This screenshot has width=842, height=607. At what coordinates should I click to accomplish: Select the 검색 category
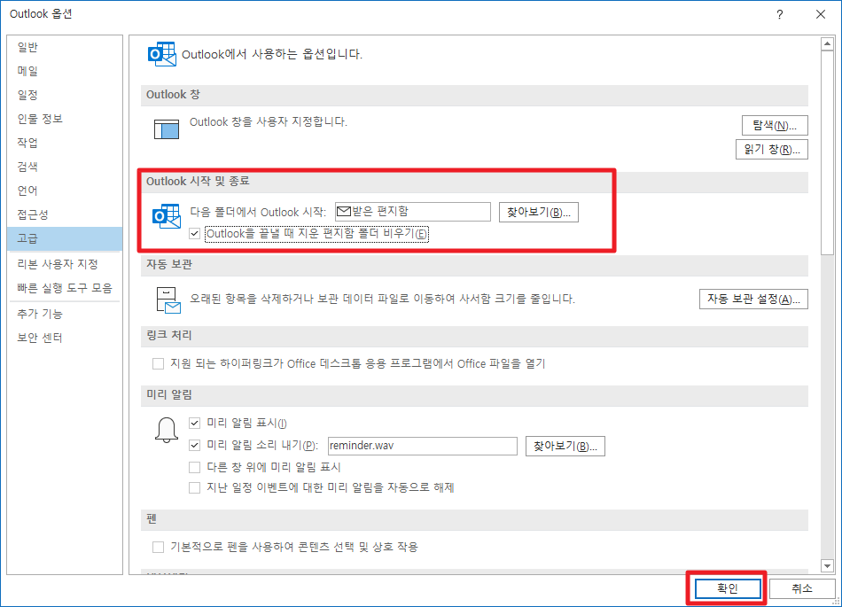coord(65,167)
